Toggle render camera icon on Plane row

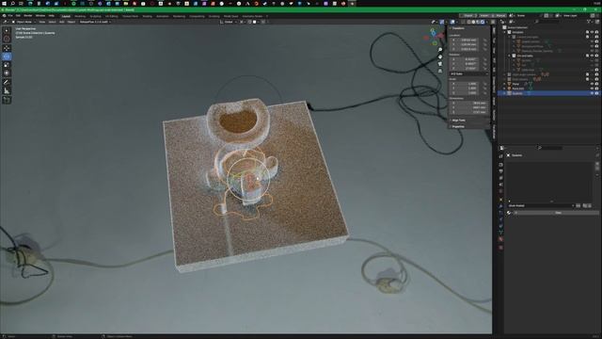coord(596,84)
